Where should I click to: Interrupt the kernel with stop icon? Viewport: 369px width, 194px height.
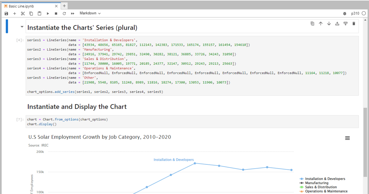[x=56, y=13]
